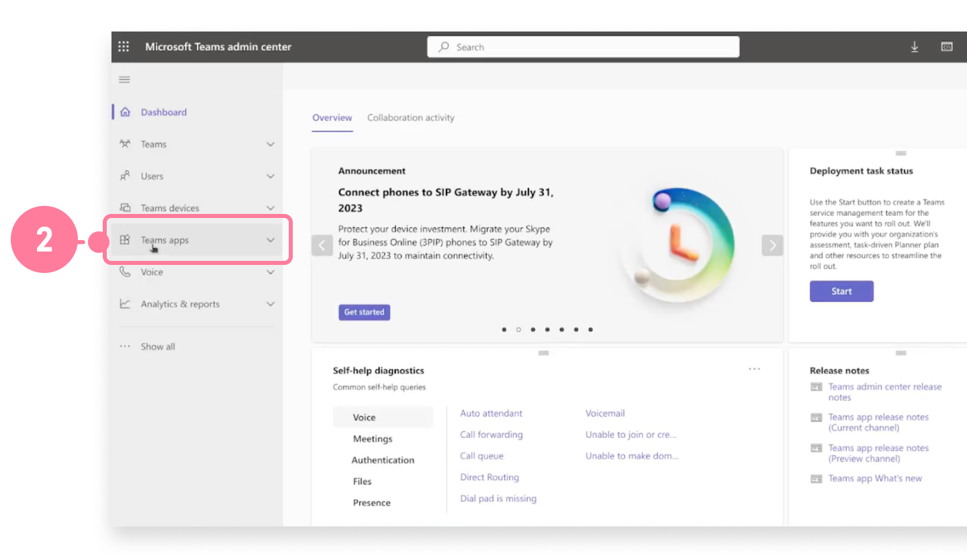Click icon beside Current channel release notes
The image size is (967, 558).
point(817,417)
